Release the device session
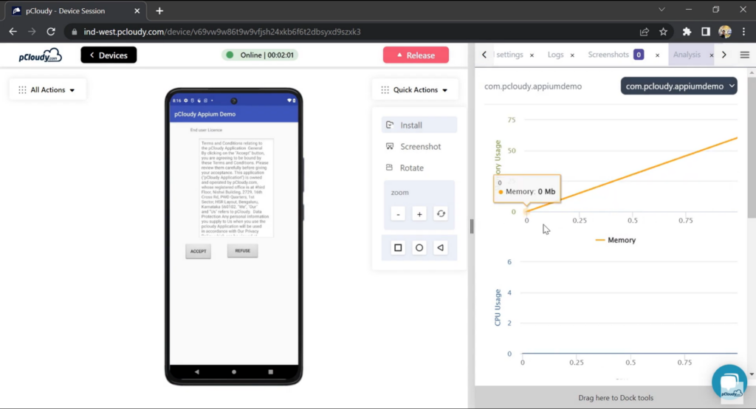Viewport: 756px width, 409px height. click(416, 55)
